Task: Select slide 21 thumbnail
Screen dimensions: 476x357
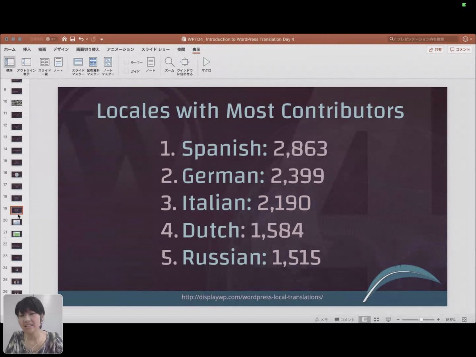Action: [17, 234]
